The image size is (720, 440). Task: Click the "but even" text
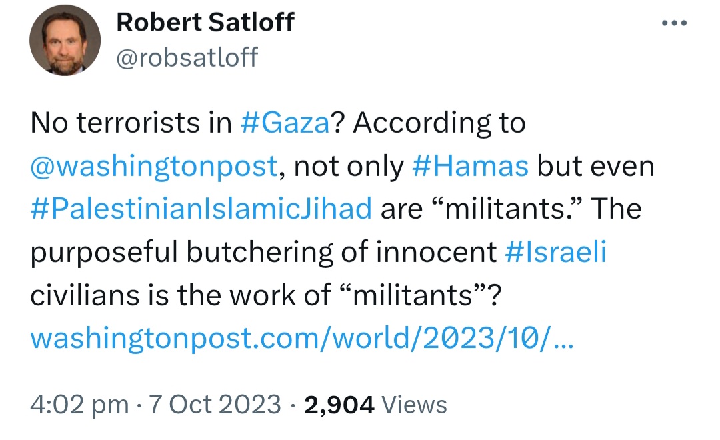pos(596,166)
